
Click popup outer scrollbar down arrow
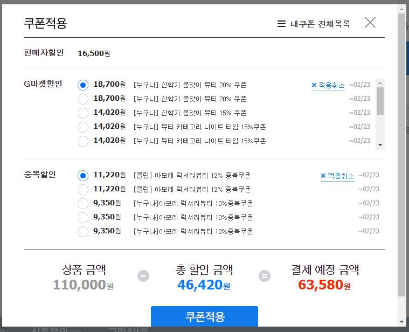(x=401, y=322)
